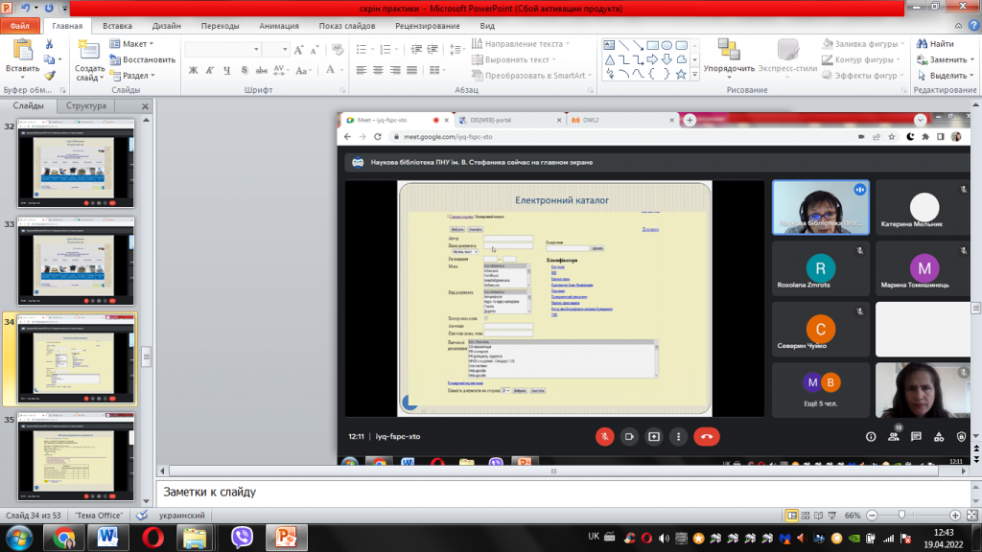Open the Layout (Макет) dropdown
Screen dimensions: 982x552
click(131, 43)
